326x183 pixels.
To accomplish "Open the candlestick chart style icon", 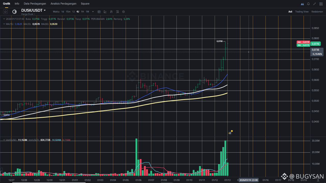I will (x=111, y=12).
